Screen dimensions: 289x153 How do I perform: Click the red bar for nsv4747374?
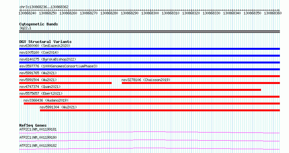click(140, 90)
